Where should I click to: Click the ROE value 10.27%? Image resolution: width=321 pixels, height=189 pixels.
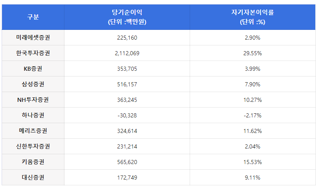(x=252, y=100)
